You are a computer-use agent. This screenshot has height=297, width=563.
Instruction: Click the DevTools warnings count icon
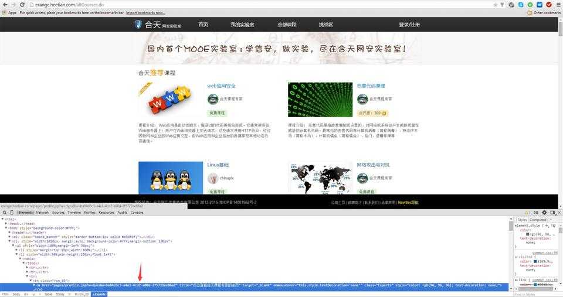527,212
